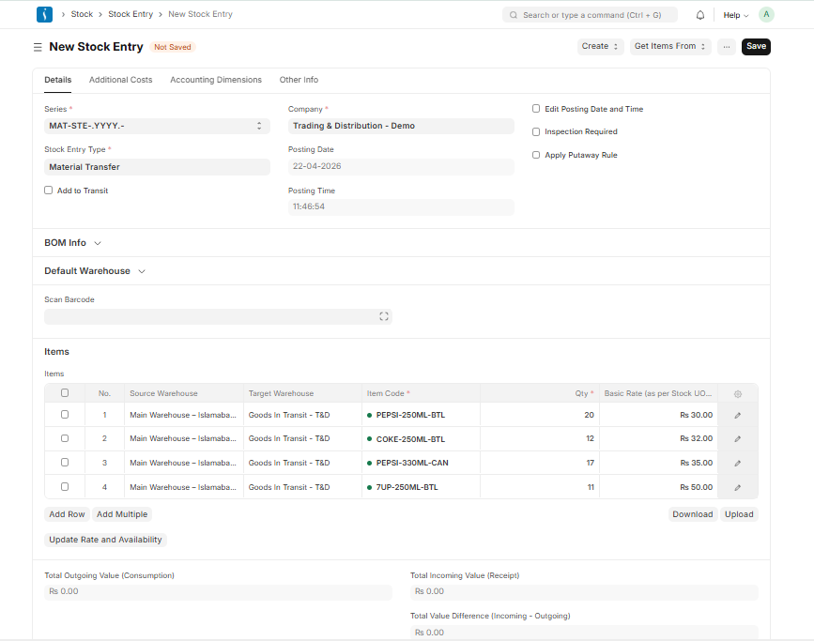Click the sidebar menu icon beside New Stock Entry
The width and height of the screenshot is (814, 641).
pyautogui.click(x=37, y=46)
